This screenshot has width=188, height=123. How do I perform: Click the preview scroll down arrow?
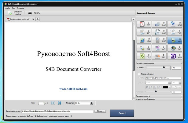(134, 99)
